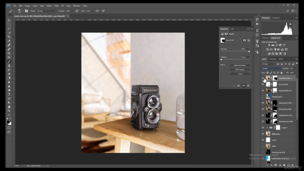Click the foreground color swatch
304x171 pixels.
click(x=8, y=122)
